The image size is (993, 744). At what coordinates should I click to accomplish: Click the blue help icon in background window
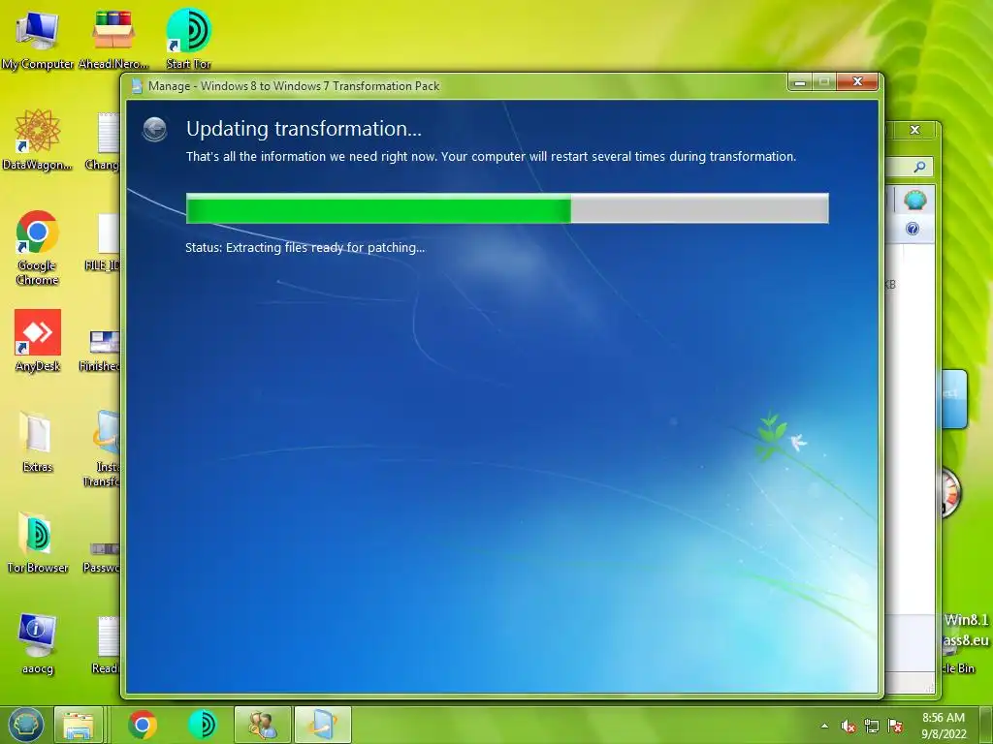pos(913,229)
